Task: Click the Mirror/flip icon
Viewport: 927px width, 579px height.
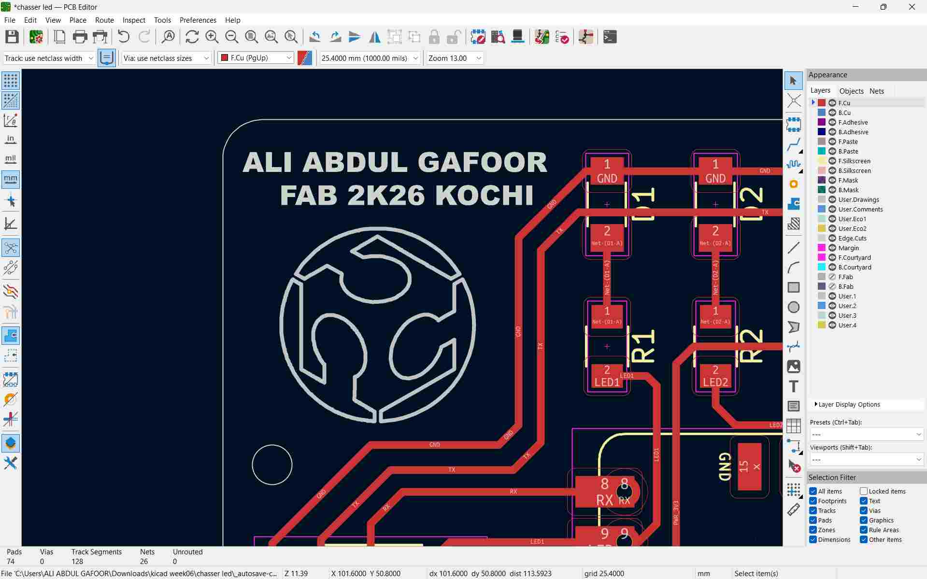Action: click(x=374, y=37)
